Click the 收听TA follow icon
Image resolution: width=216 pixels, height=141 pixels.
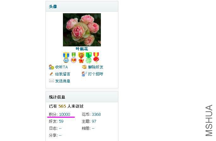(x=51, y=67)
